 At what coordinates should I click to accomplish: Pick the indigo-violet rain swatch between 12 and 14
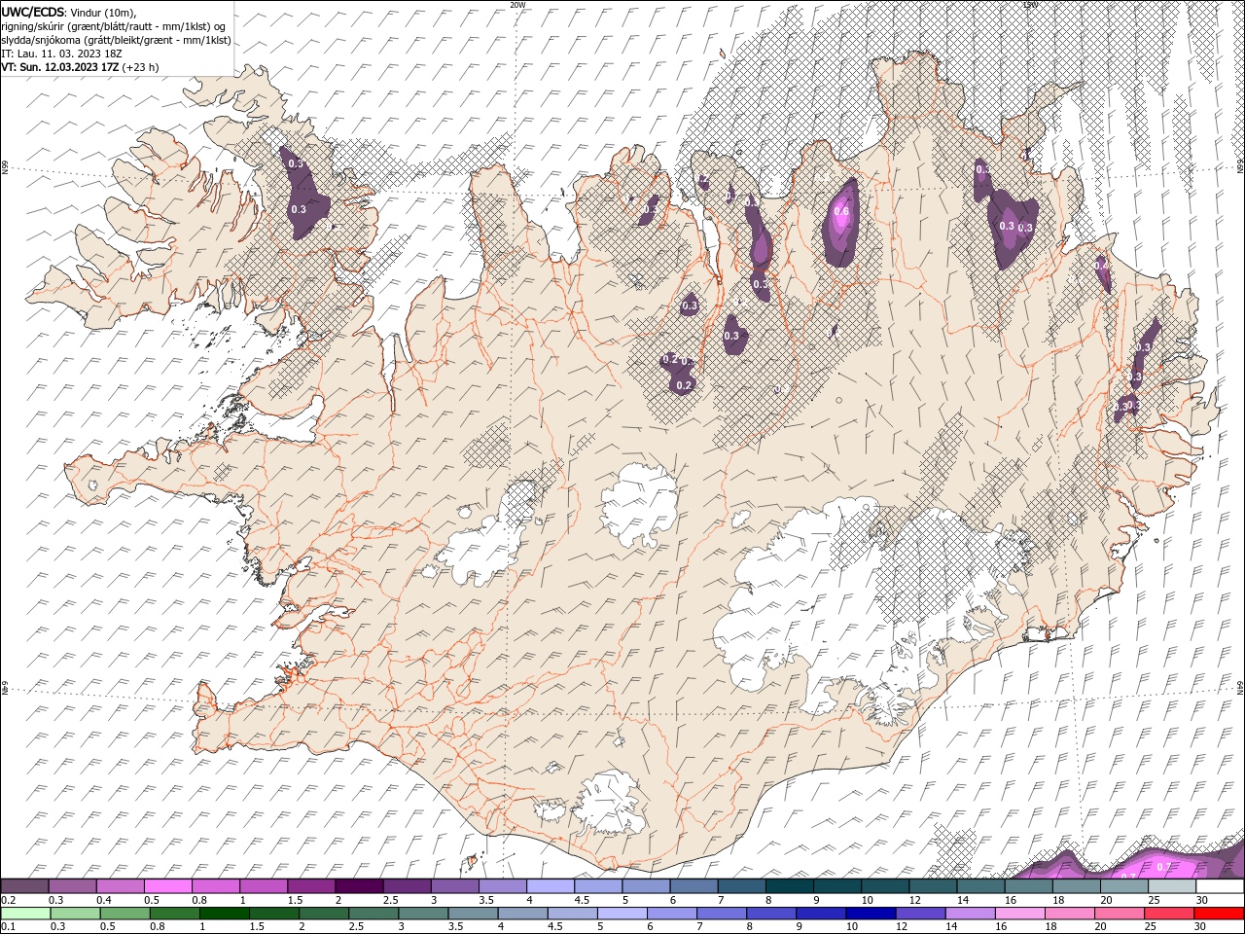coord(919,914)
